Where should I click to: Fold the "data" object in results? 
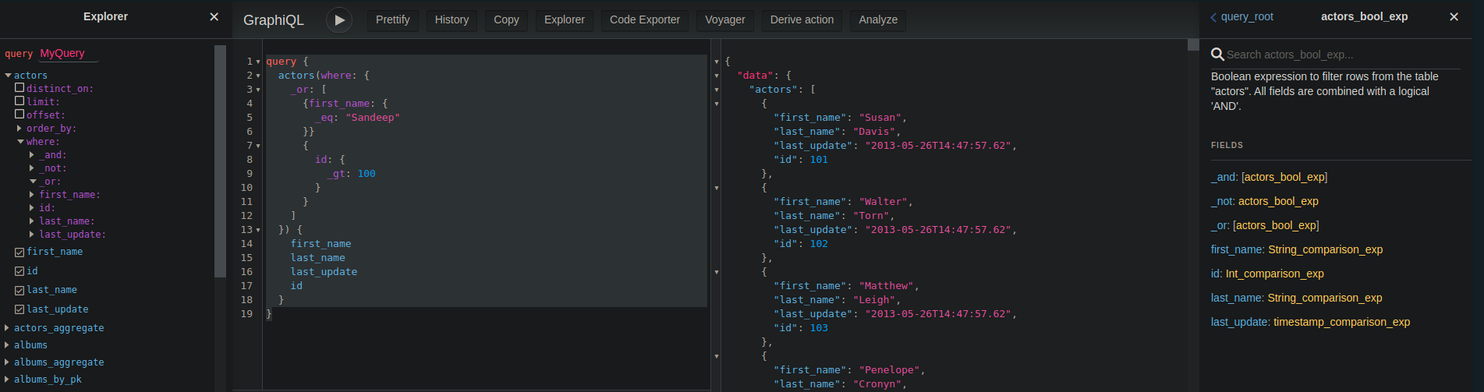point(717,76)
